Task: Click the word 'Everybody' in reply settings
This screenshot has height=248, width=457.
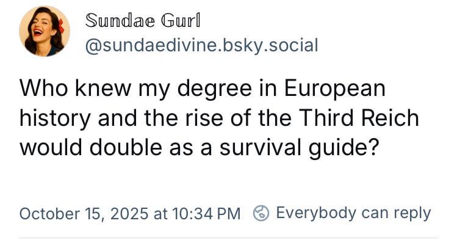Action: (x=316, y=213)
